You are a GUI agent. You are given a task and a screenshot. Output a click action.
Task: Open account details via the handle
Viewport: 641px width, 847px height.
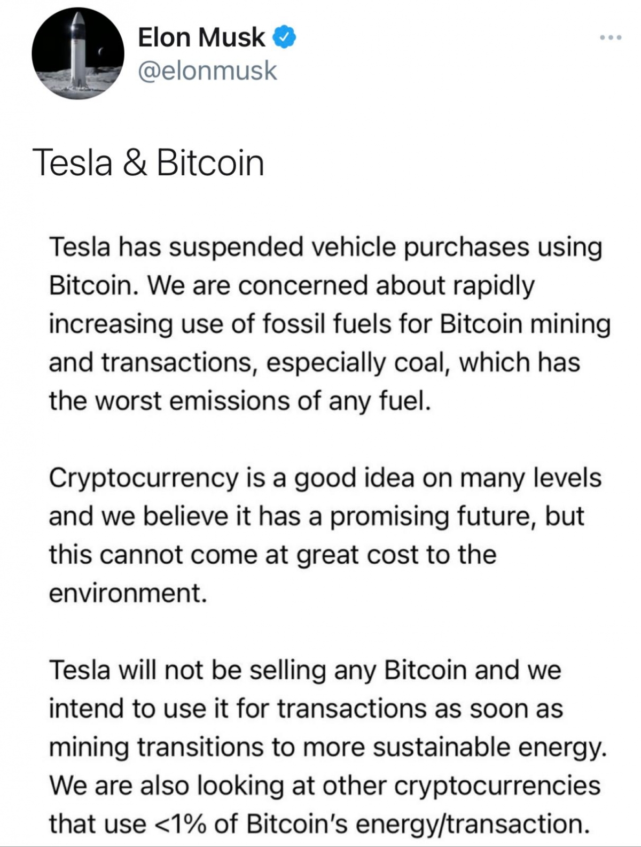point(207,70)
